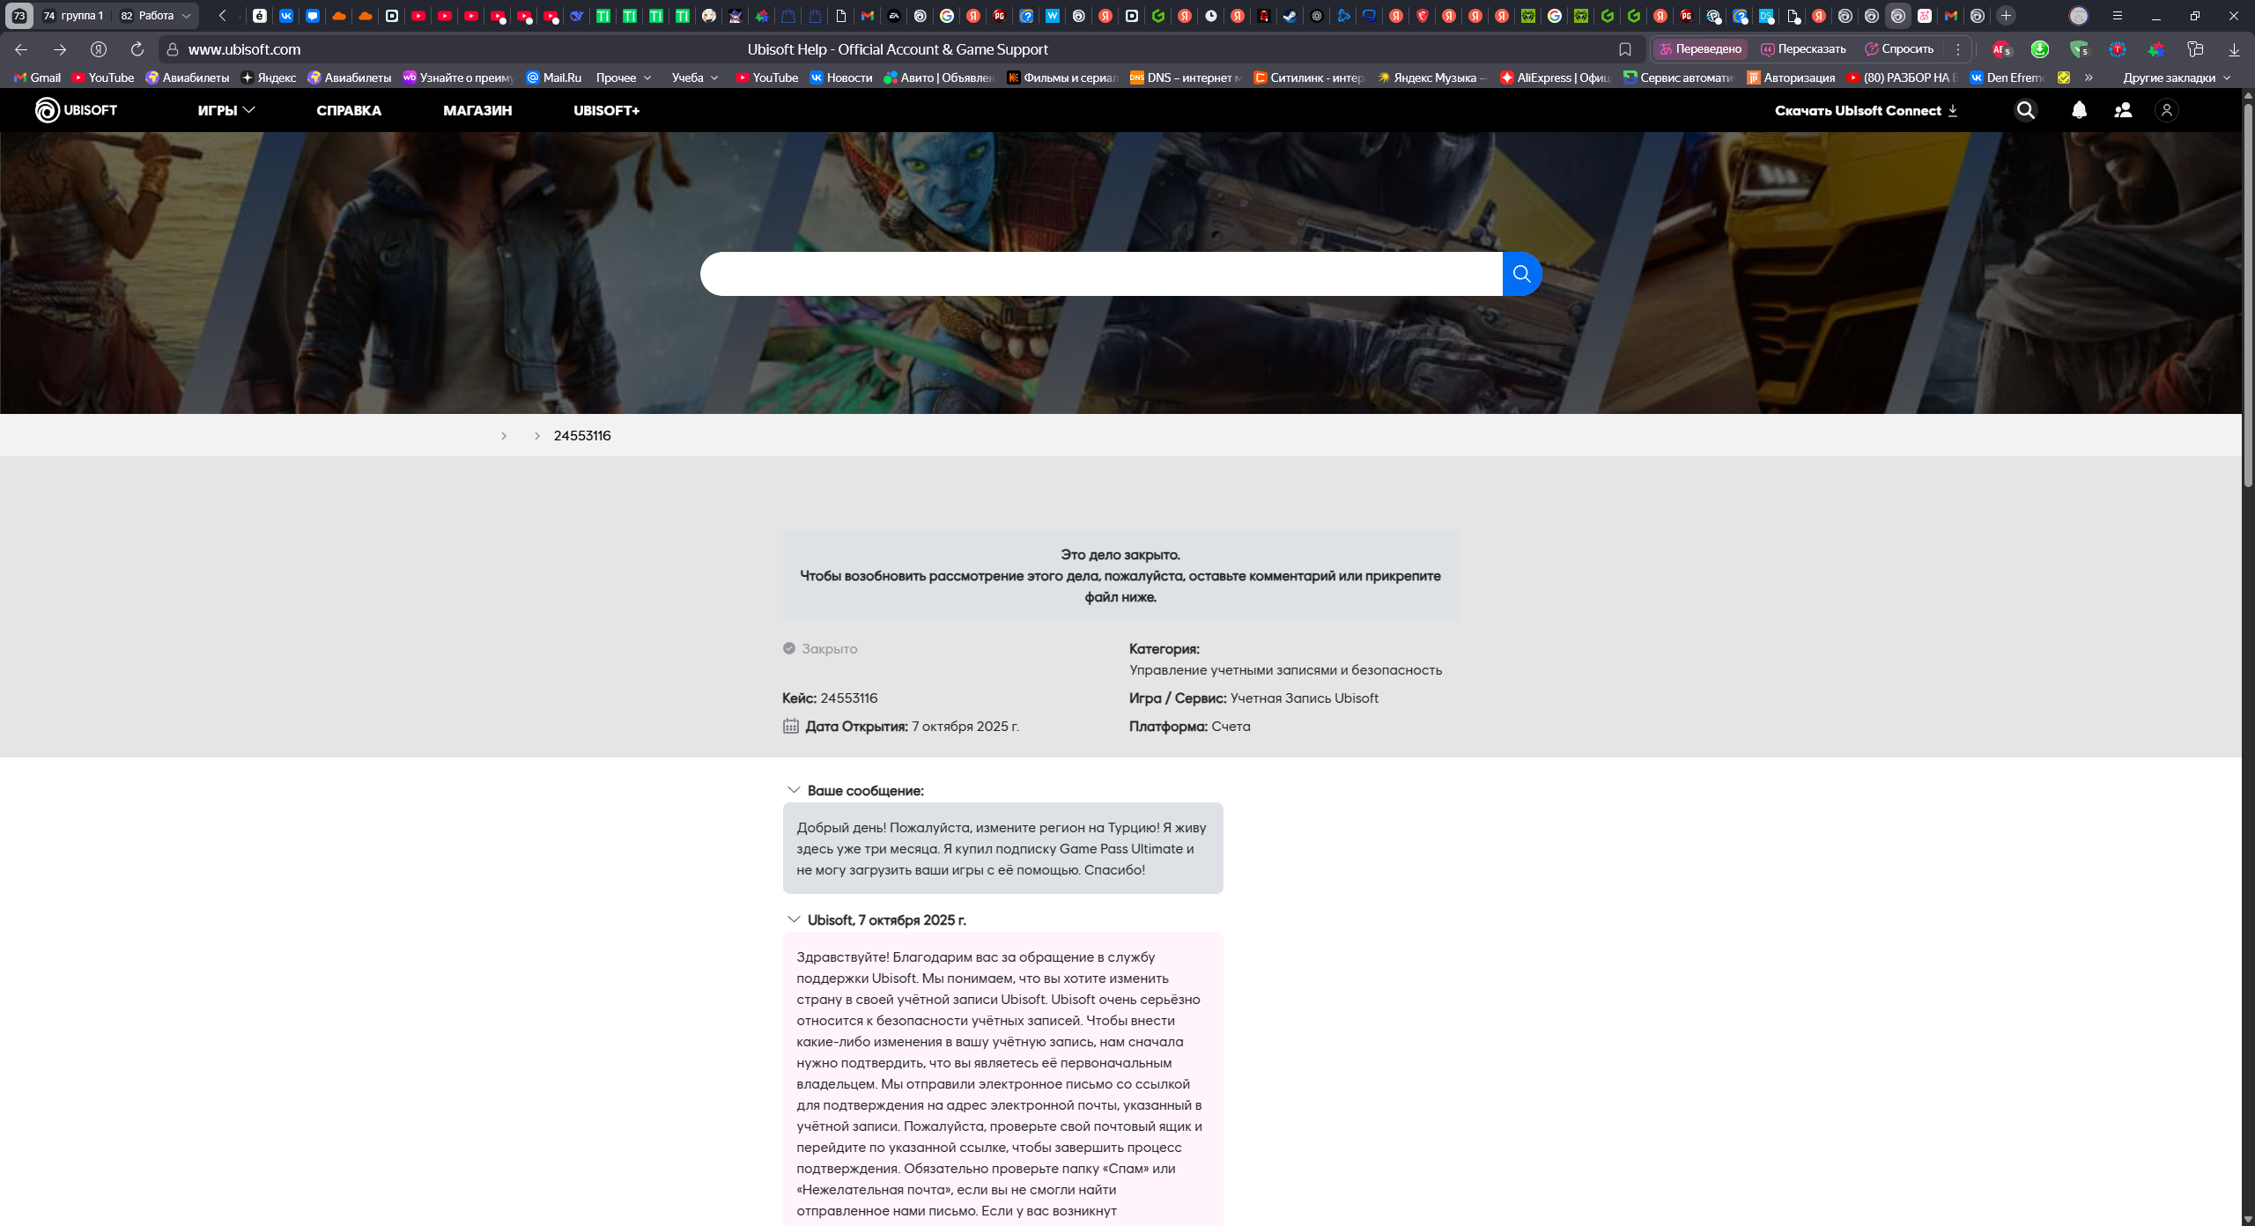Collapse the 'Ваше сообщение' section
Screen dimensions: 2255x1226
tap(794, 790)
